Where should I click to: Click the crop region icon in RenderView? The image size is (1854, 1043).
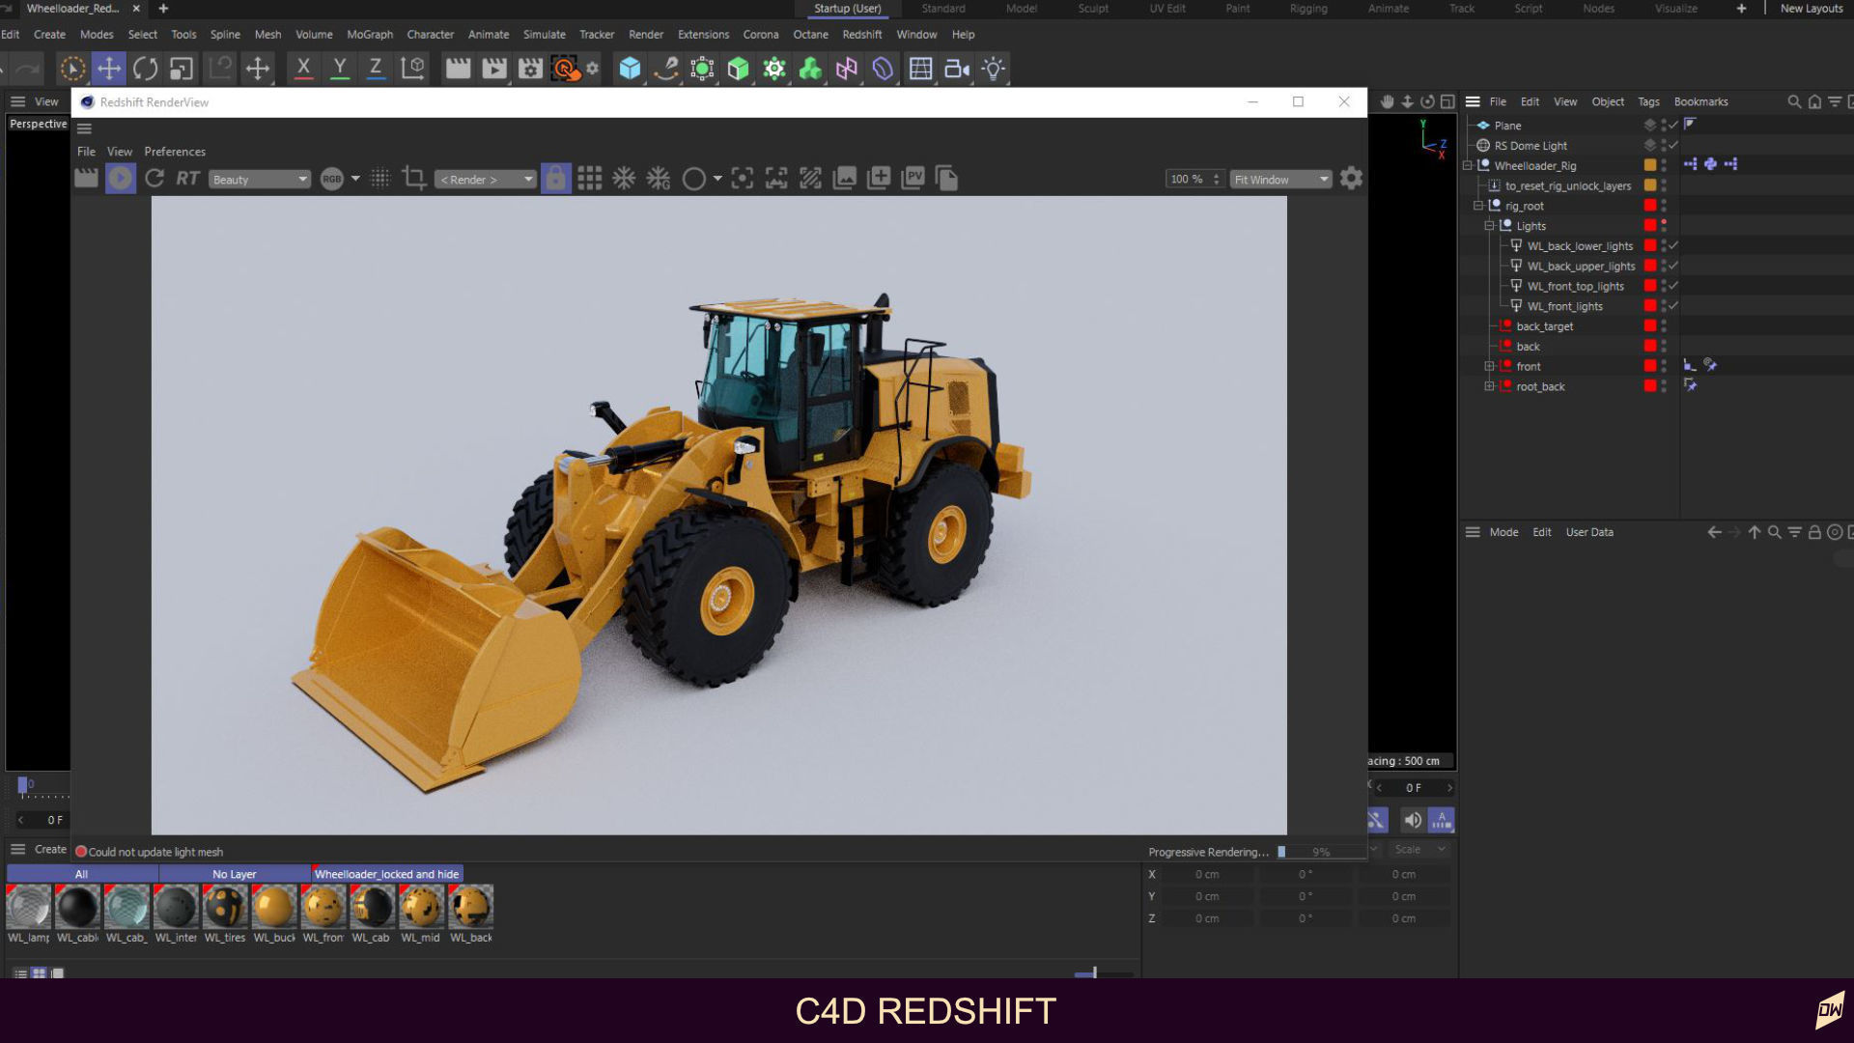click(x=414, y=179)
